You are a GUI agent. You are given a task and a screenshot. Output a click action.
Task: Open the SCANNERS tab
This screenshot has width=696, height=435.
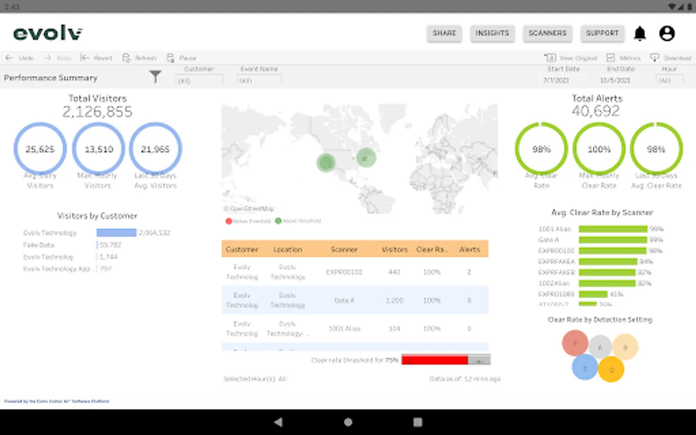tap(547, 33)
